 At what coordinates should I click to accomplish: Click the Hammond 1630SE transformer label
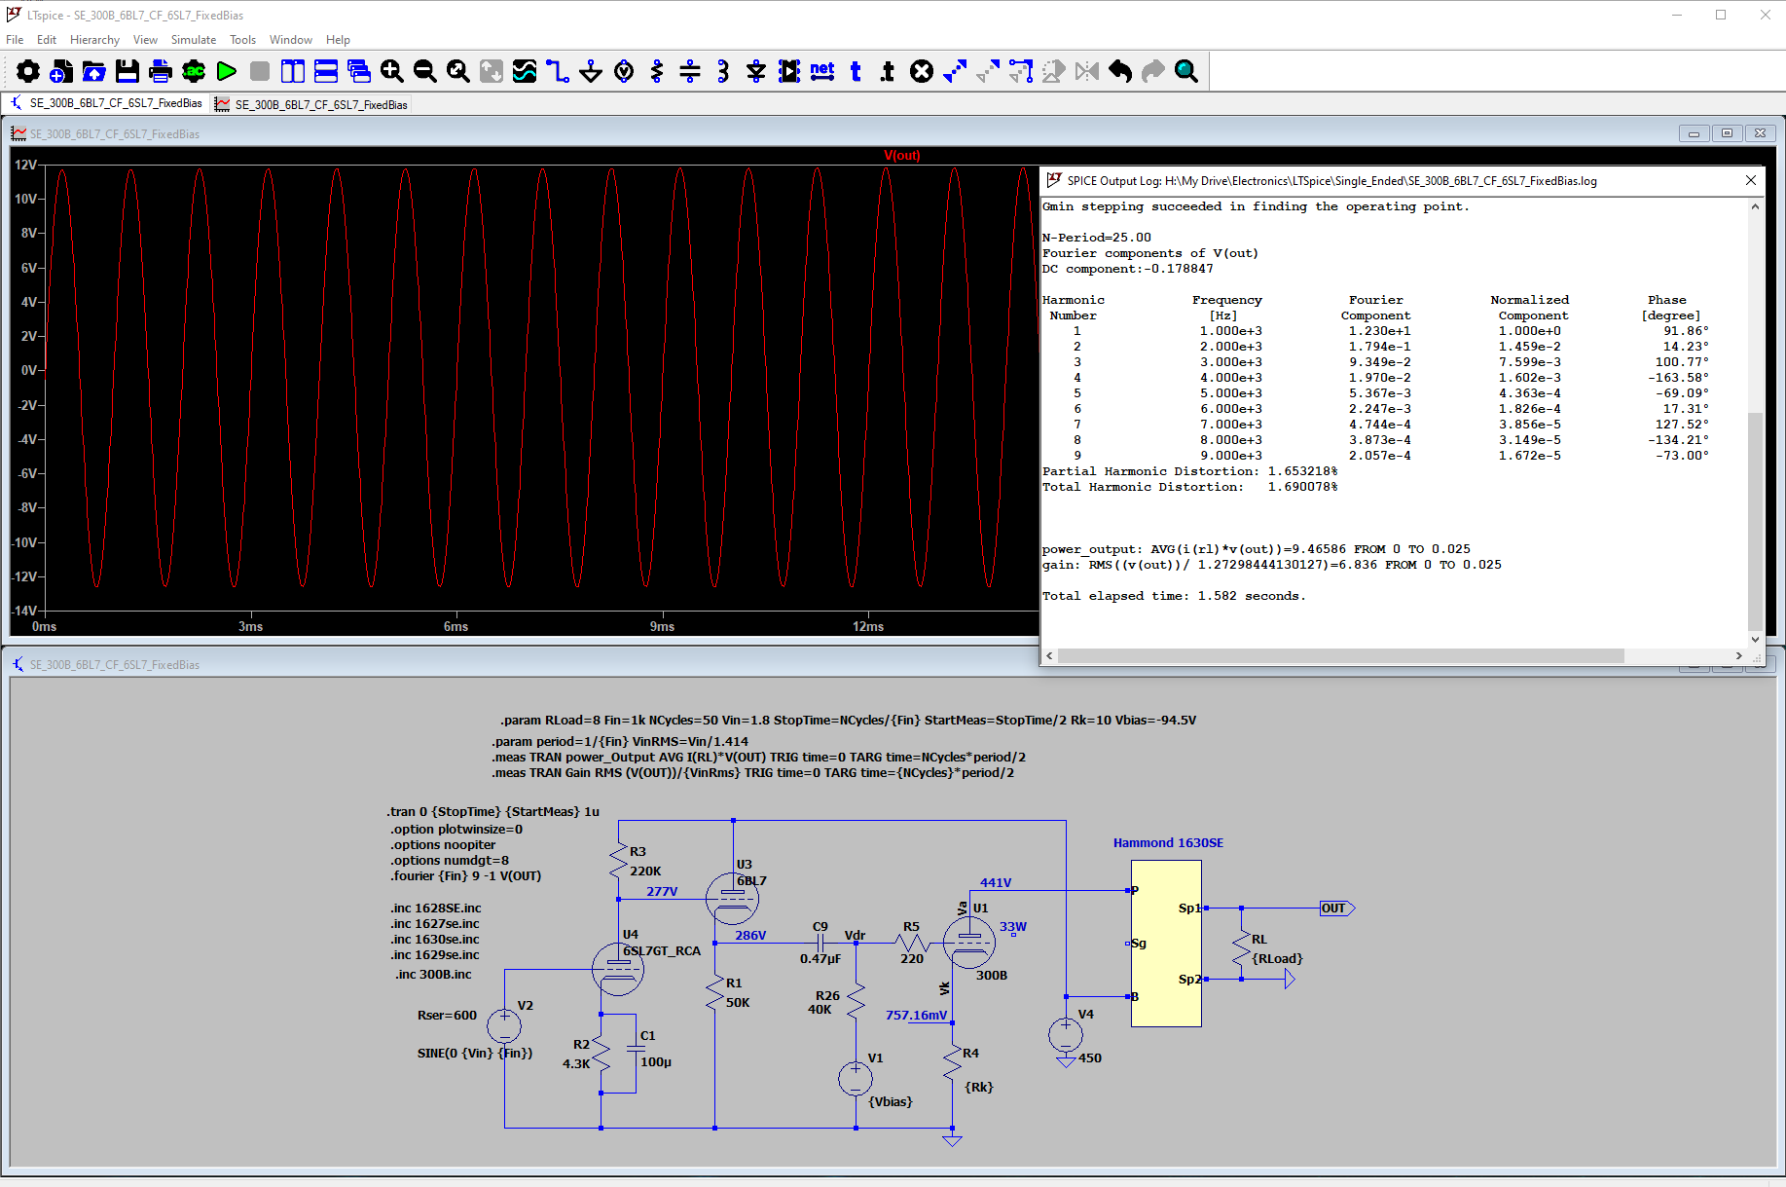1168,843
